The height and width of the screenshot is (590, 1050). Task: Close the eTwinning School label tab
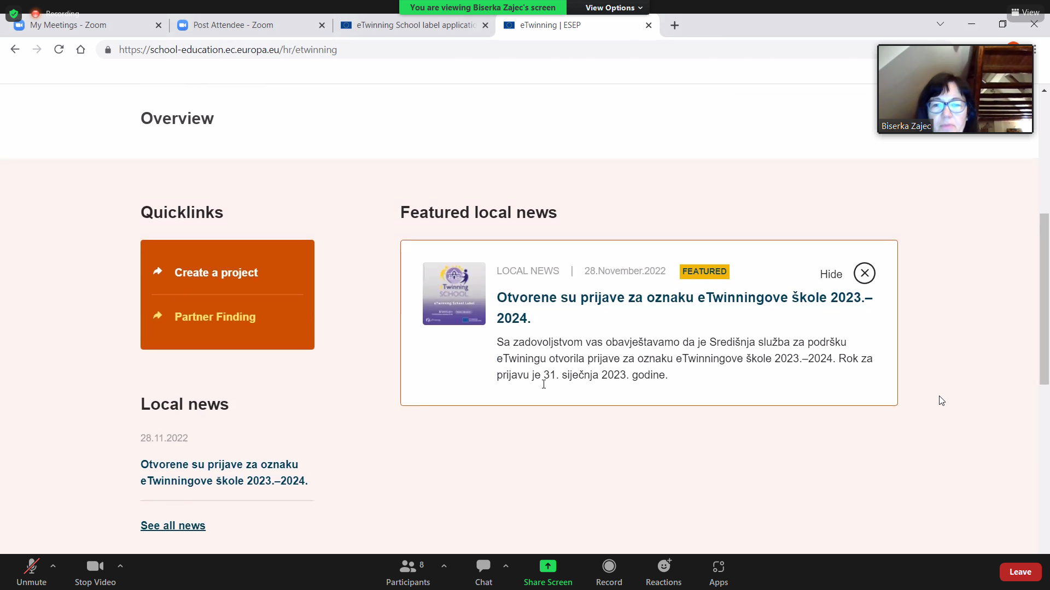tap(486, 25)
